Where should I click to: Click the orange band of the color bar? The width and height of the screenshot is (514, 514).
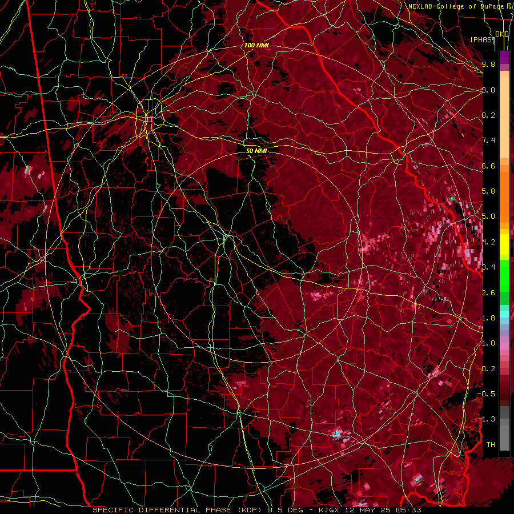point(504,194)
